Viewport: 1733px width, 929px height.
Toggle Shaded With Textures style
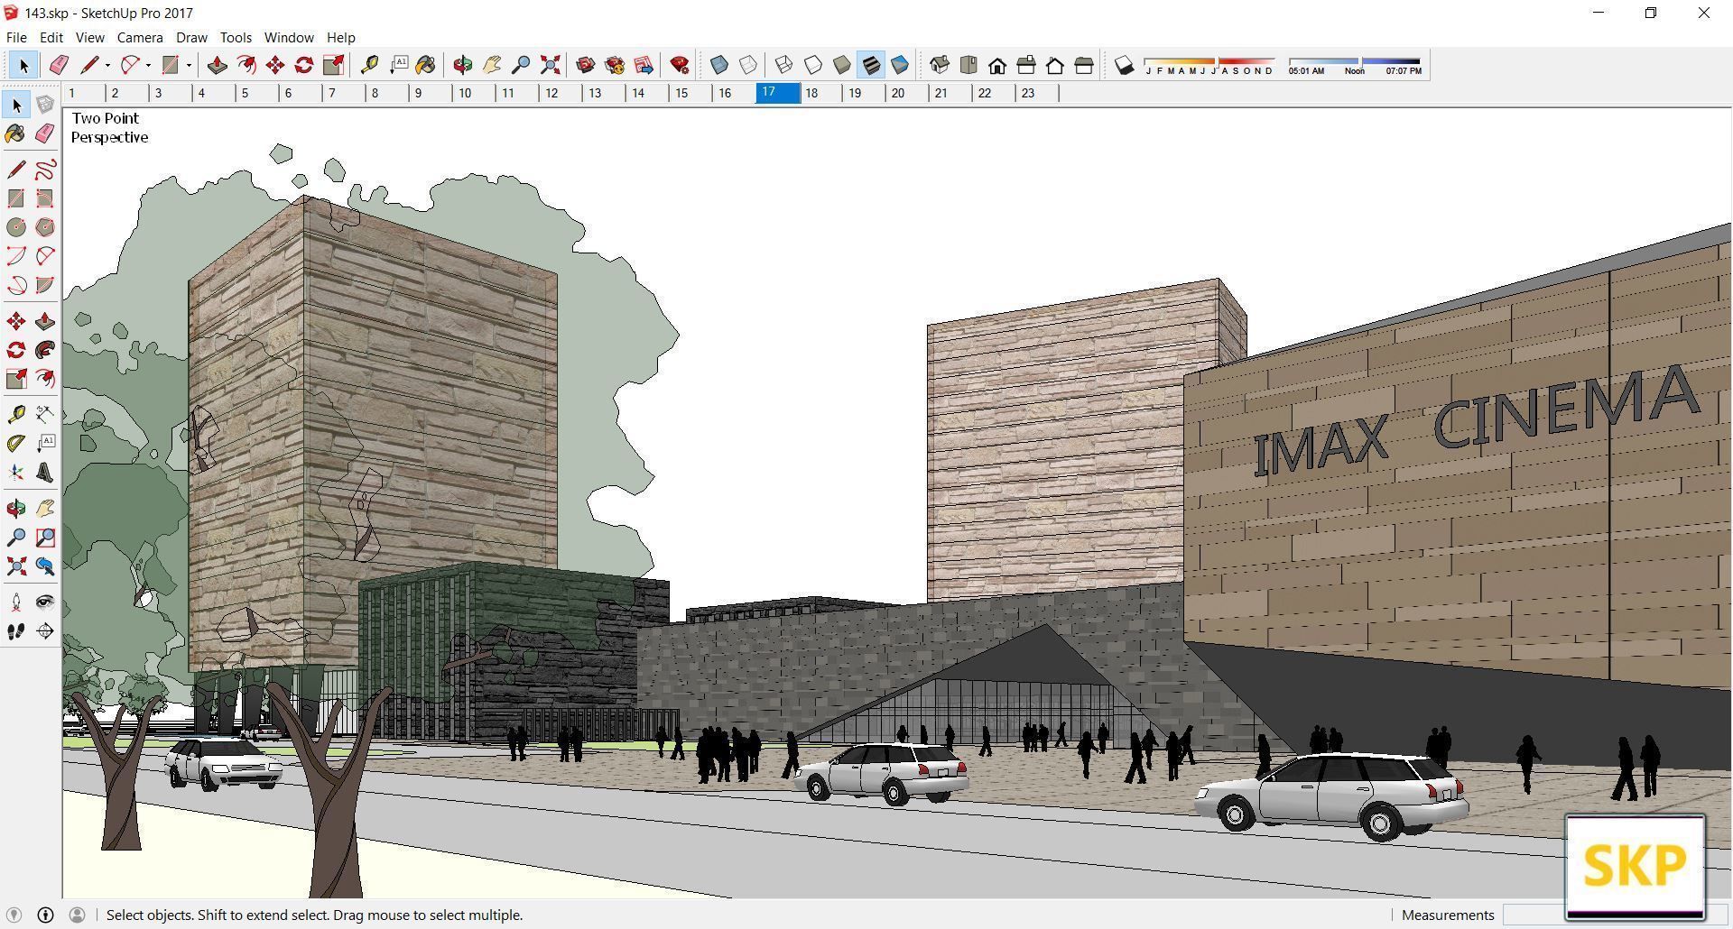coord(871,65)
